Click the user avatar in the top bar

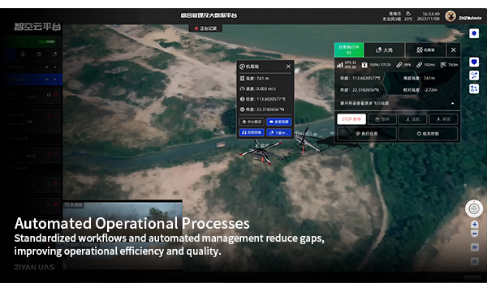(x=450, y=16)
